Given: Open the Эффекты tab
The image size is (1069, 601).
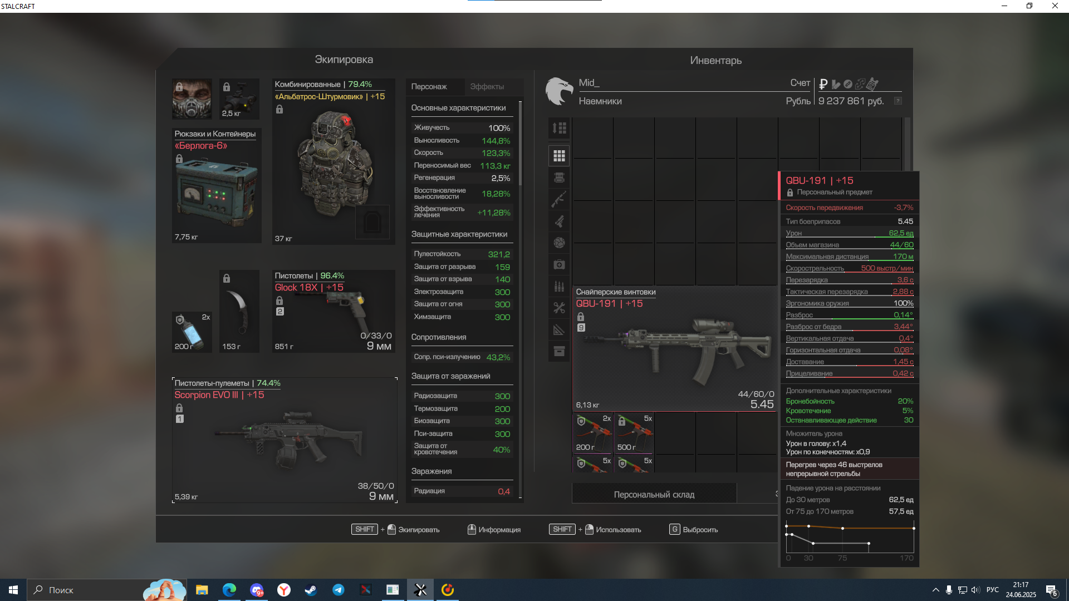Looking at the screenshot, I should (487, 87).
